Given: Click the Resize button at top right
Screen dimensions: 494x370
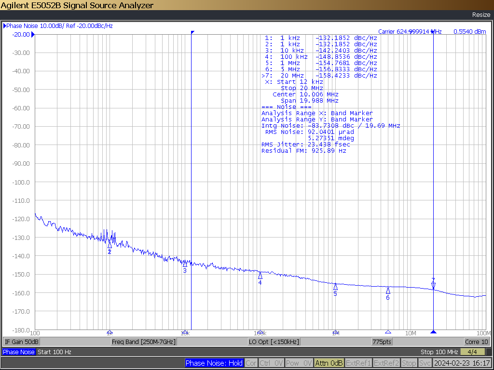Looking at the screenshot, I should (x=480, y=15).
